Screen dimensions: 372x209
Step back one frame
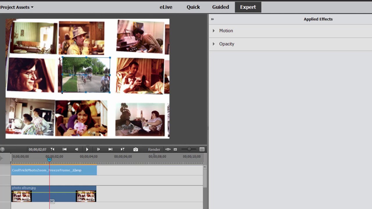[76, 149]
